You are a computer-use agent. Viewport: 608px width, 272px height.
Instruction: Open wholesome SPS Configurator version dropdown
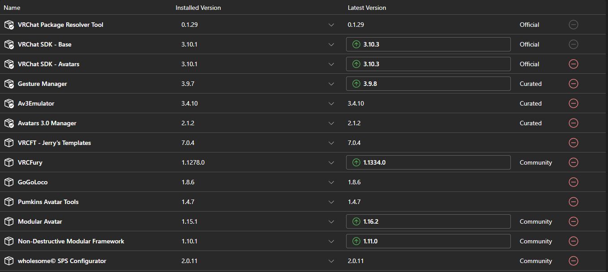[x=331, y=261]
